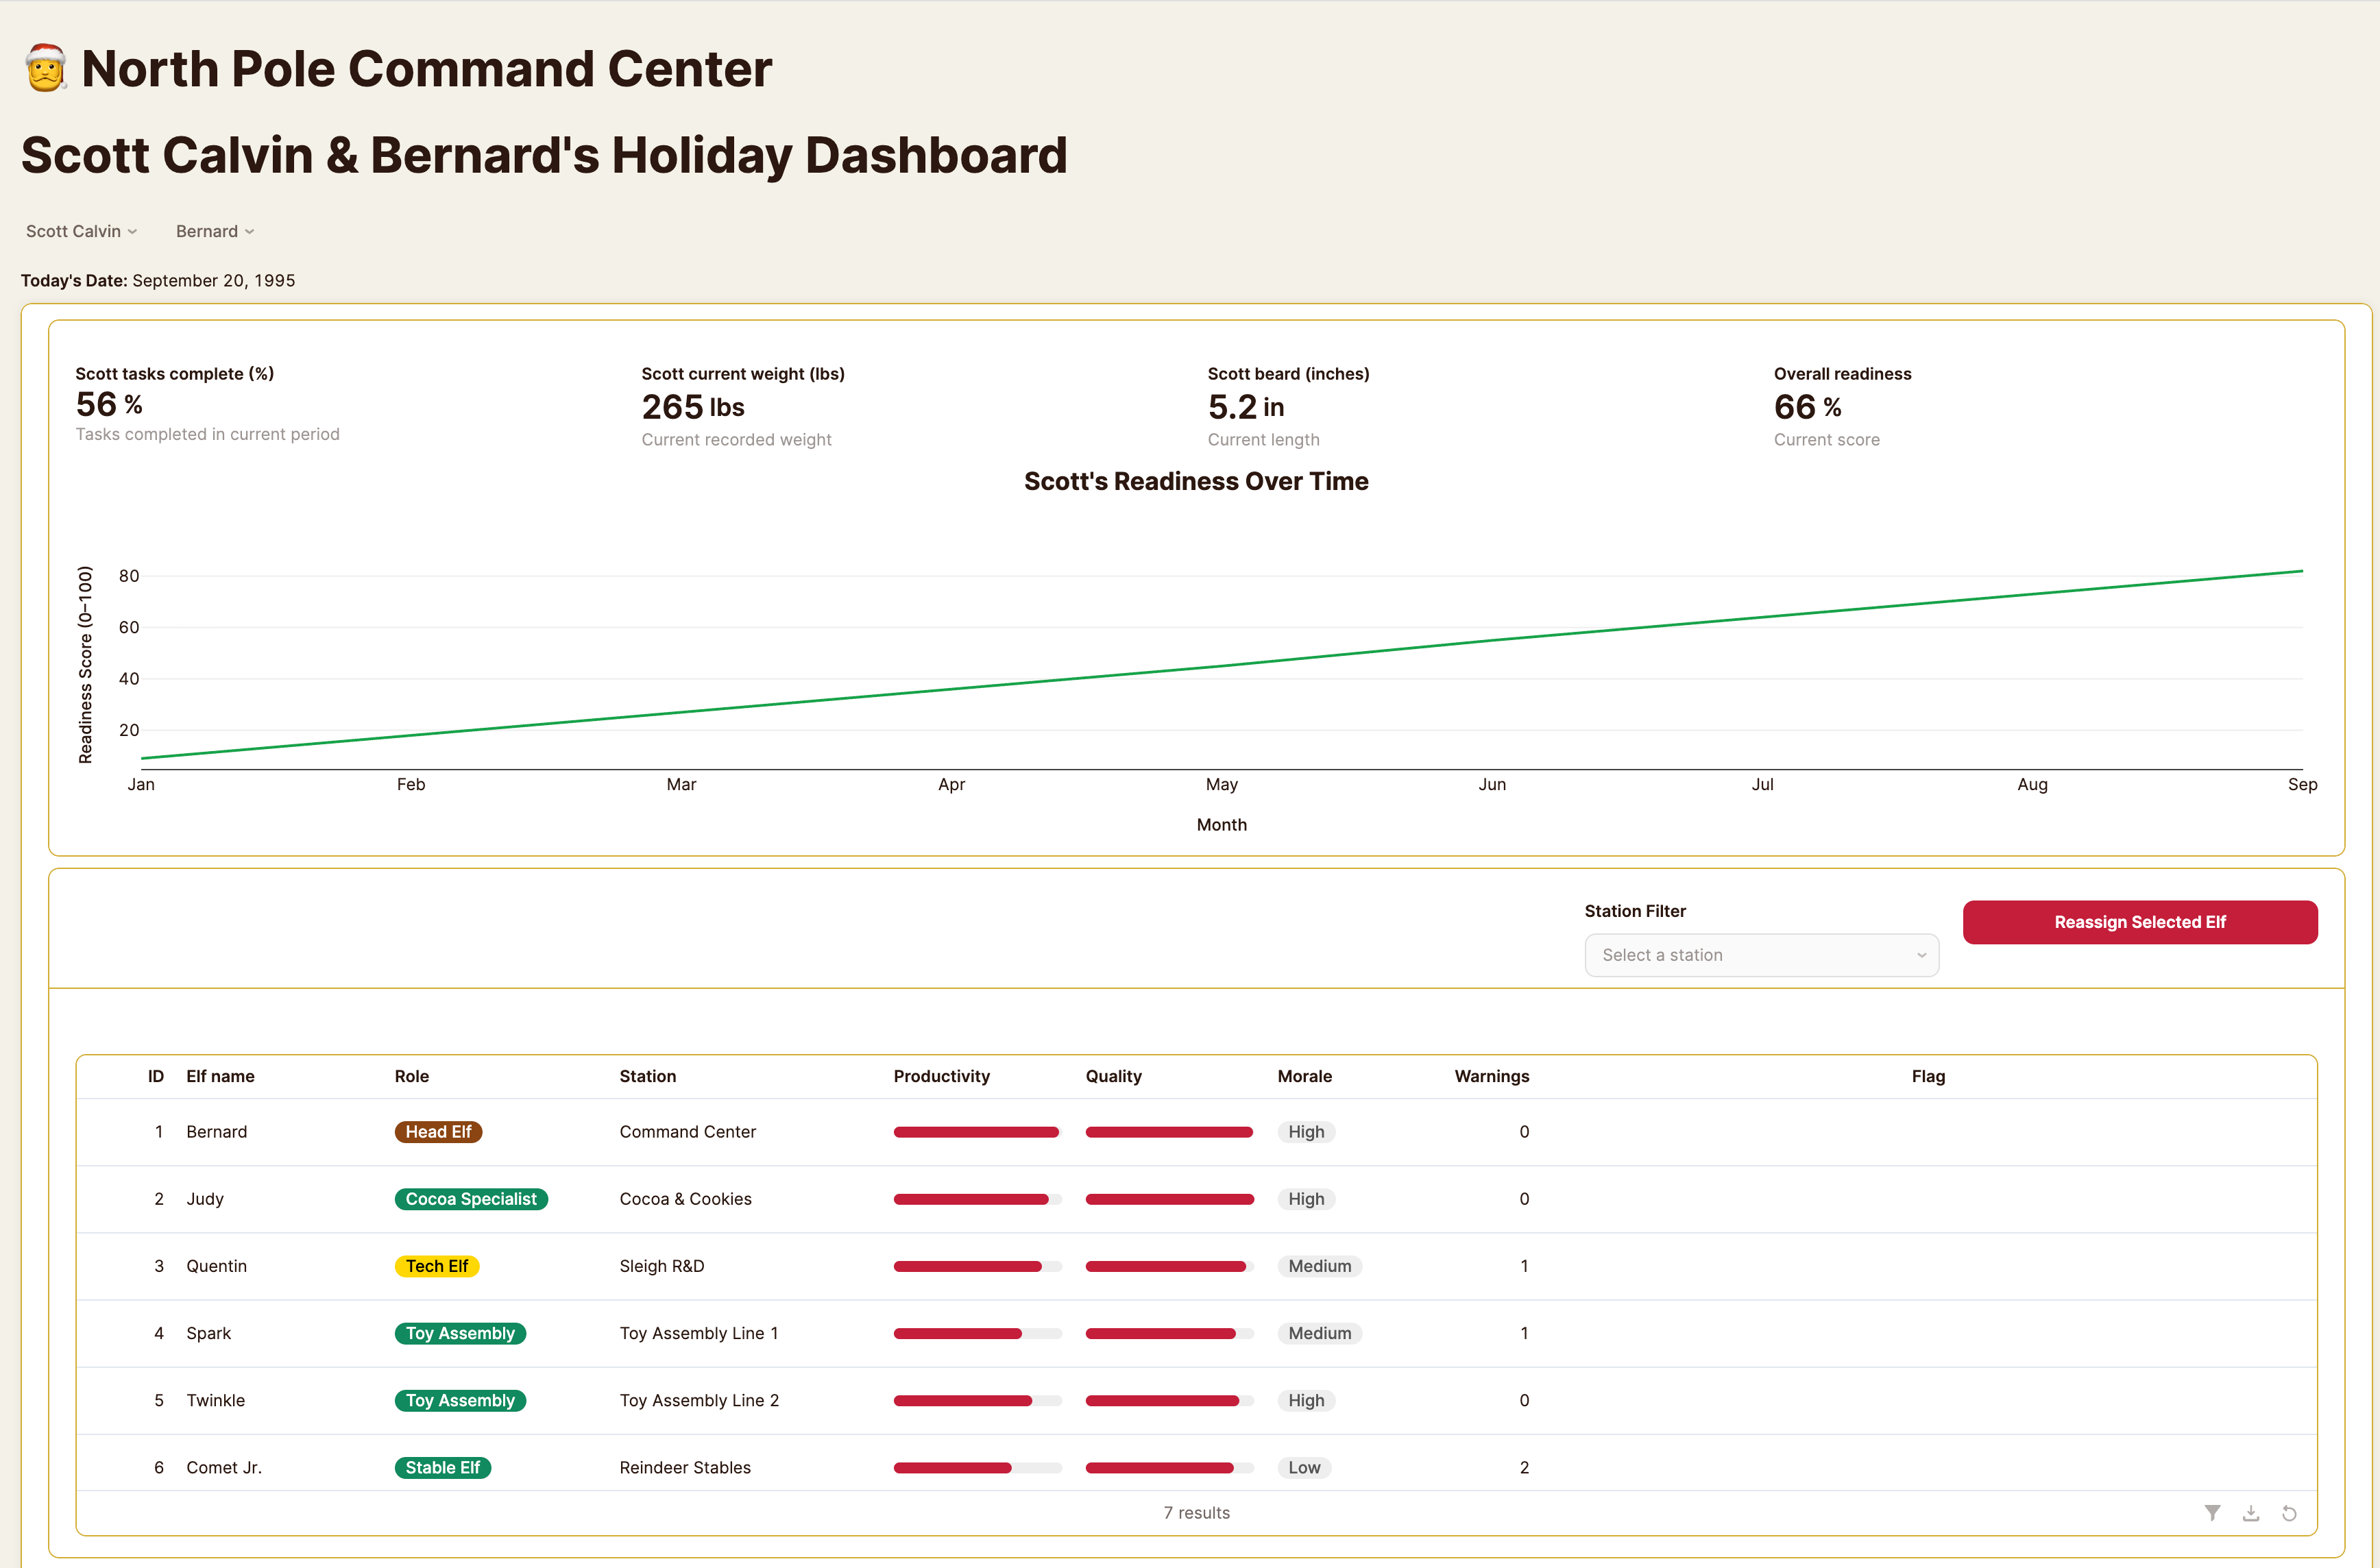Sort by Warnings column header
This screenshot has height=1568, width=2380.
pyautogui.click(x=1491, y=1076)
